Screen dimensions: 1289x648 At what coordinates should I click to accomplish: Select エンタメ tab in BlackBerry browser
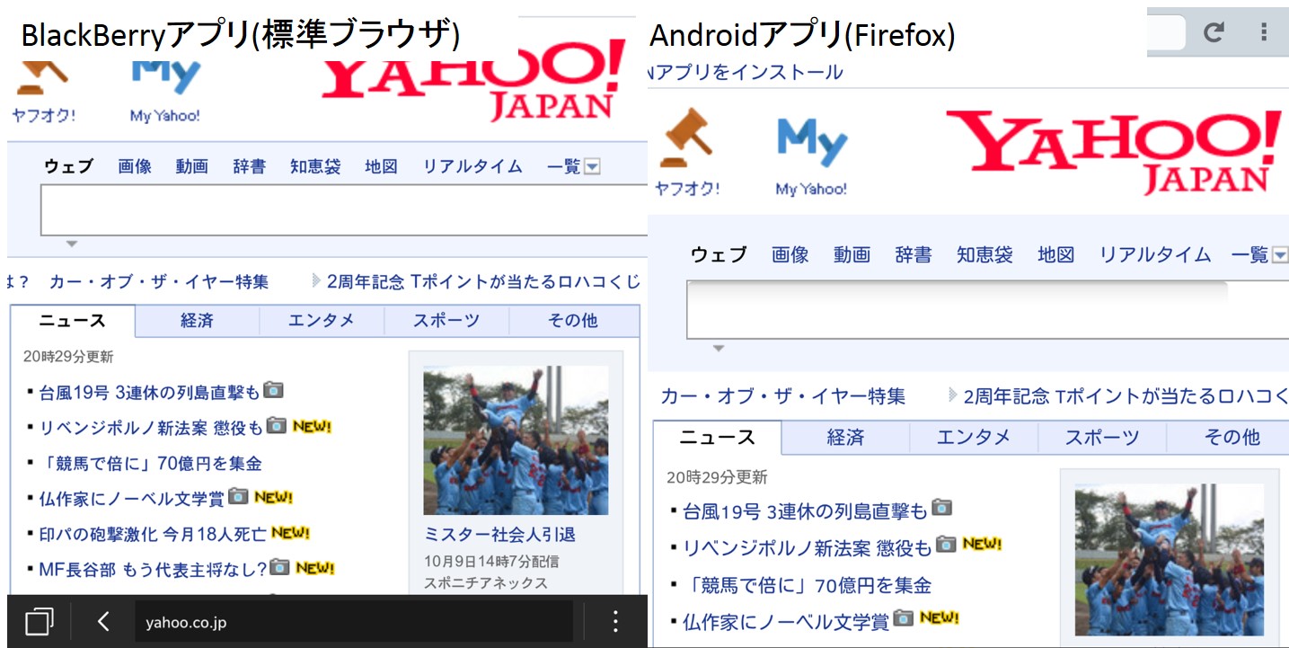coord(322,321)
